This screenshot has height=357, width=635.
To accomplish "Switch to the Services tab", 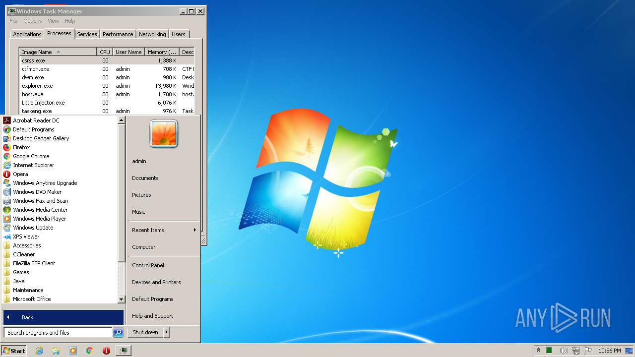I will coord(87,34).
